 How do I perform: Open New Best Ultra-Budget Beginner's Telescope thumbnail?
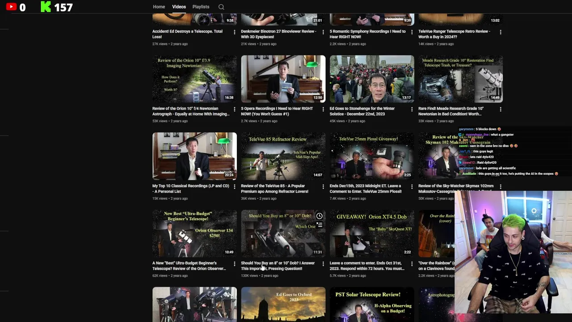(x=194, y=233)
